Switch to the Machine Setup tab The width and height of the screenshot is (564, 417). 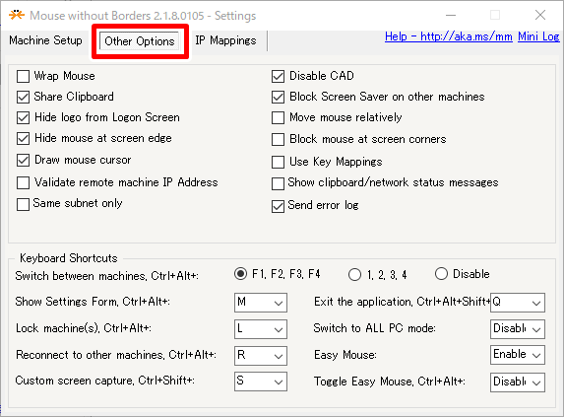click(45, 40)
